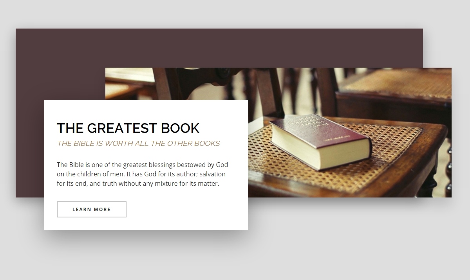Click the light gray page background
The width and height of the screenshot is (470, 280).
click(x=352, y=242)
